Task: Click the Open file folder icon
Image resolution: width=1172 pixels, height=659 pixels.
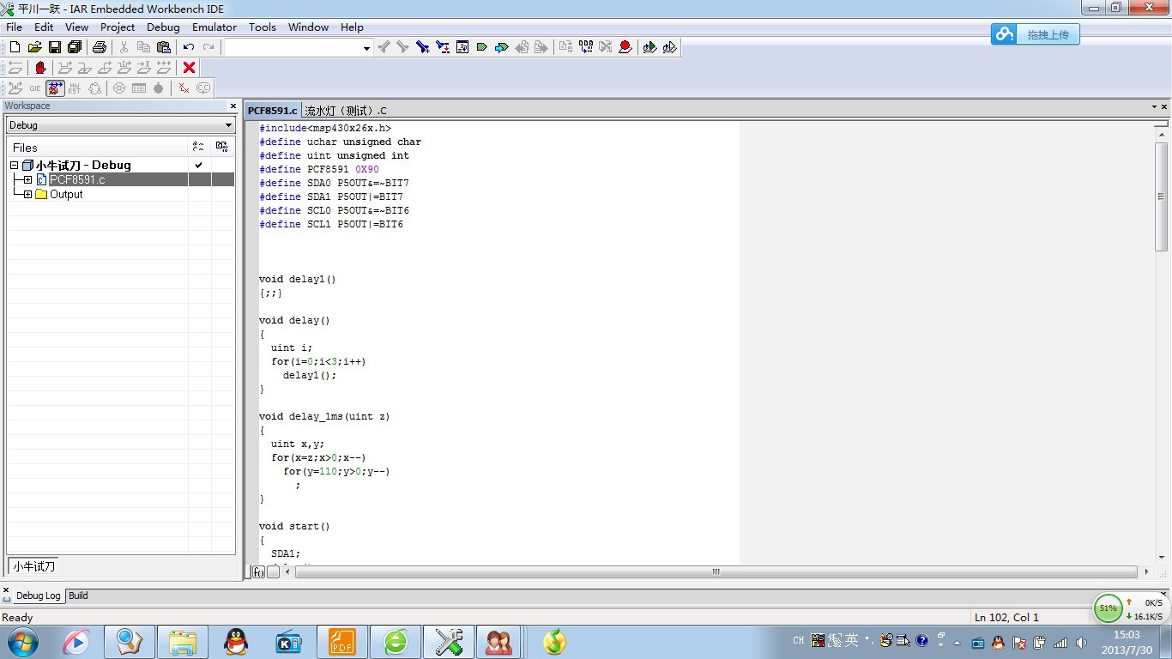Action: tap(34, 47)
